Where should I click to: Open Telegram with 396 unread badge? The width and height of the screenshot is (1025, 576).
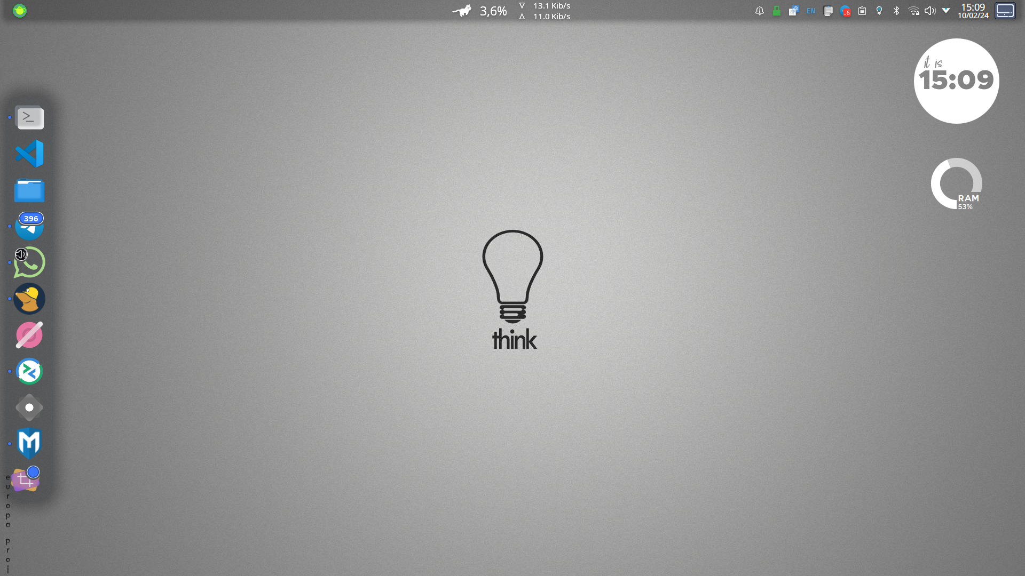[x=29, y=227]
